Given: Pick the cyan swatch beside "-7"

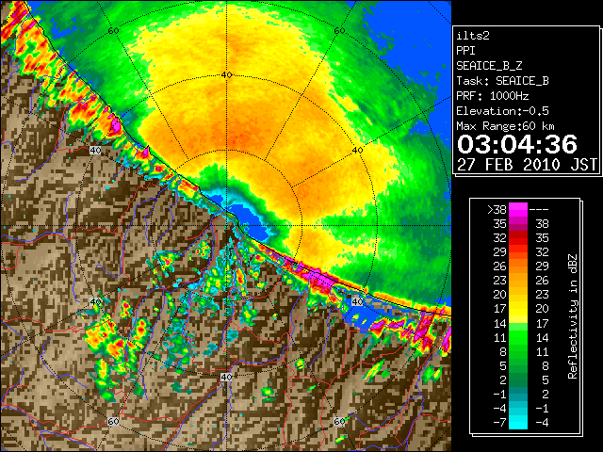Looking at the screenshot, I should click(518, 422).
